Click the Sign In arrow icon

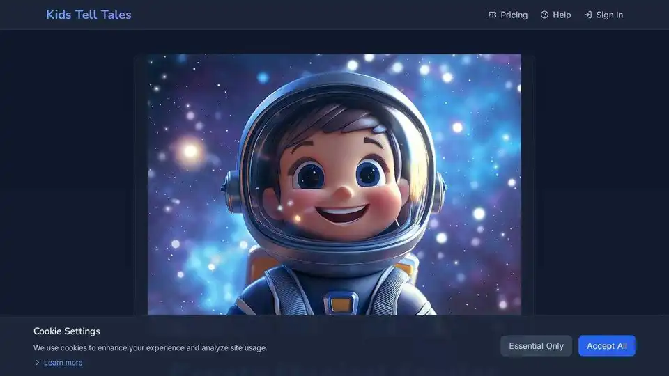pos(587,15)
